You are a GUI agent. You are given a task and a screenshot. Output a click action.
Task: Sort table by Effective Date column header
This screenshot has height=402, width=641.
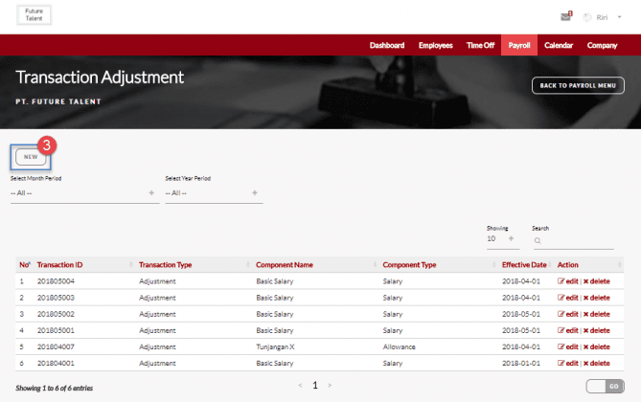523,264
